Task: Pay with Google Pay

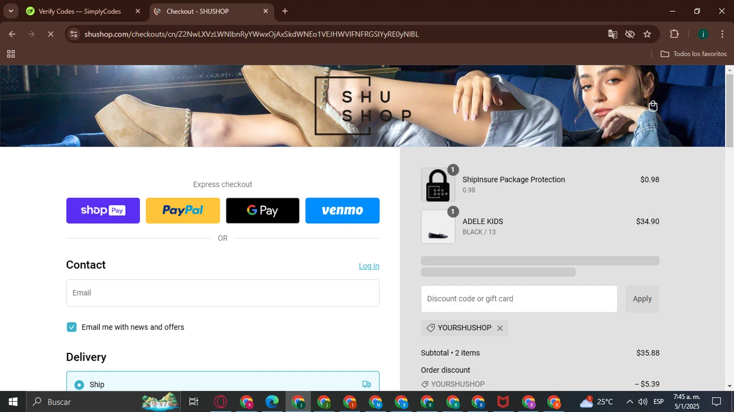Action: pyautogui.click(x=263, y=211)
